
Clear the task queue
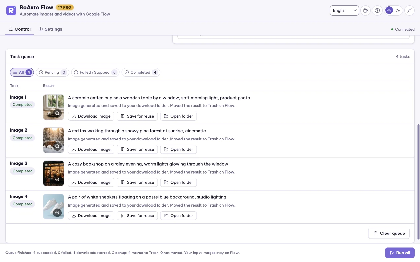coord(389,233)
